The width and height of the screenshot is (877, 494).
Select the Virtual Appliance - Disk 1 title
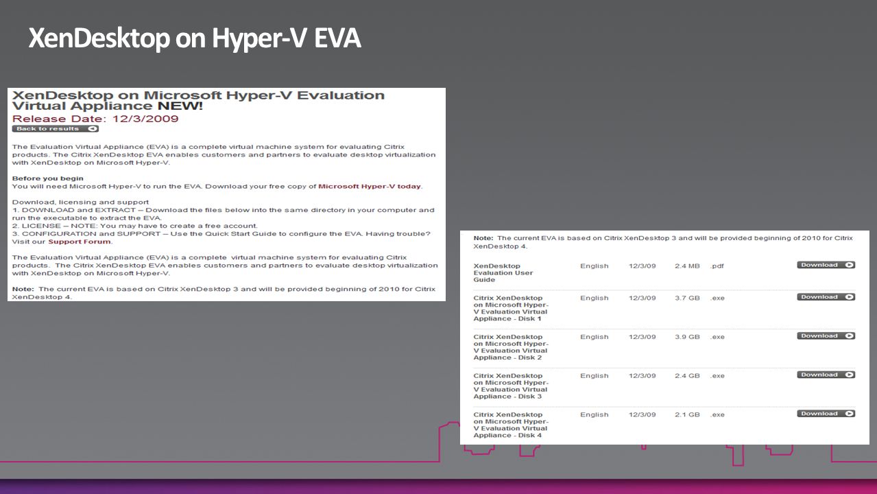511,309
